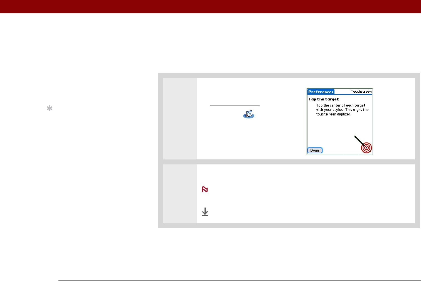Click the Palm screen screenshot thumbnail
This screenshot has width=421, height=281.
(339, 121)
